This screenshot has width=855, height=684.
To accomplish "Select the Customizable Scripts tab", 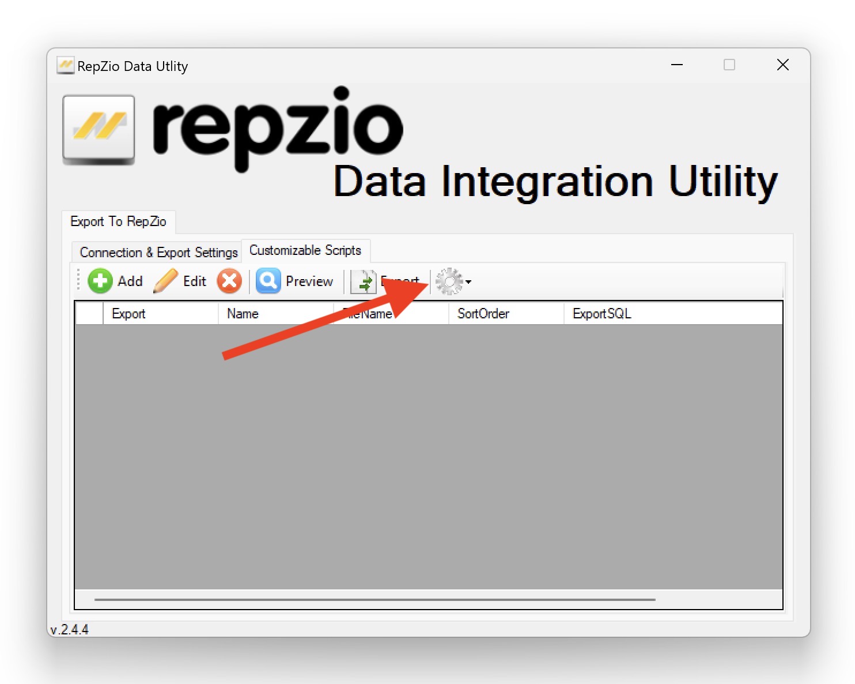I will [x=305, y=250].
